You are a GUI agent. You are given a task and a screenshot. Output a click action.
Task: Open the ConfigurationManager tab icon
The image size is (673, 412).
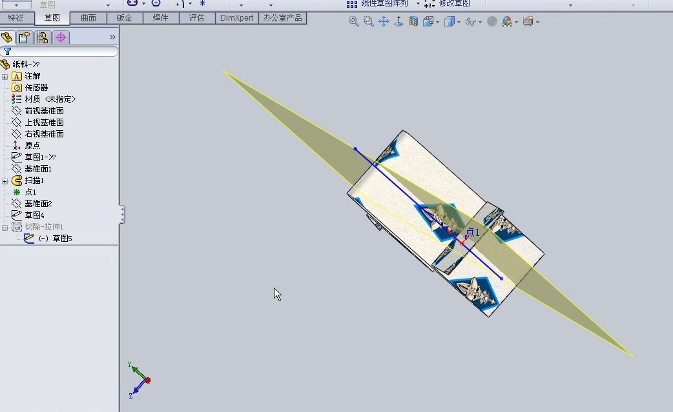pos(43,37)
